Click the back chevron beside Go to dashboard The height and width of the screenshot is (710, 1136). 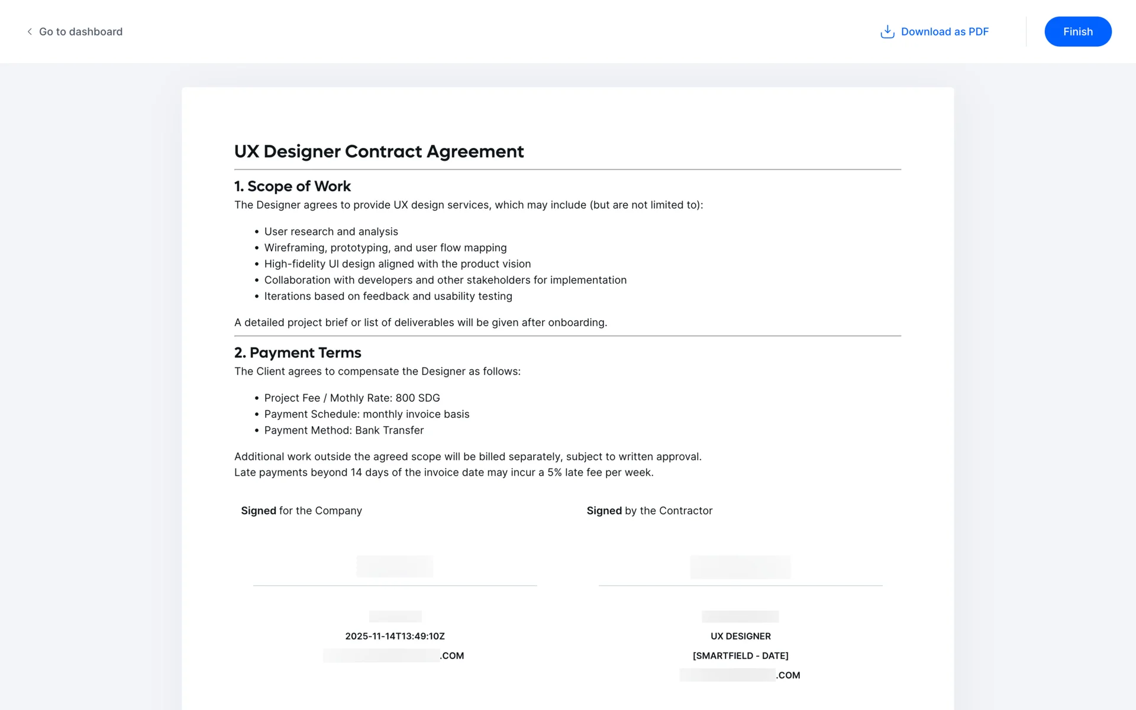point(30,32)
